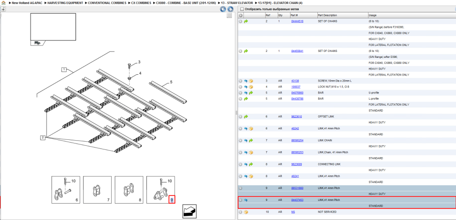This screenshot has height=220, width=456.
Task: Click the Usage column header
Action: click(x=411, y=15)
